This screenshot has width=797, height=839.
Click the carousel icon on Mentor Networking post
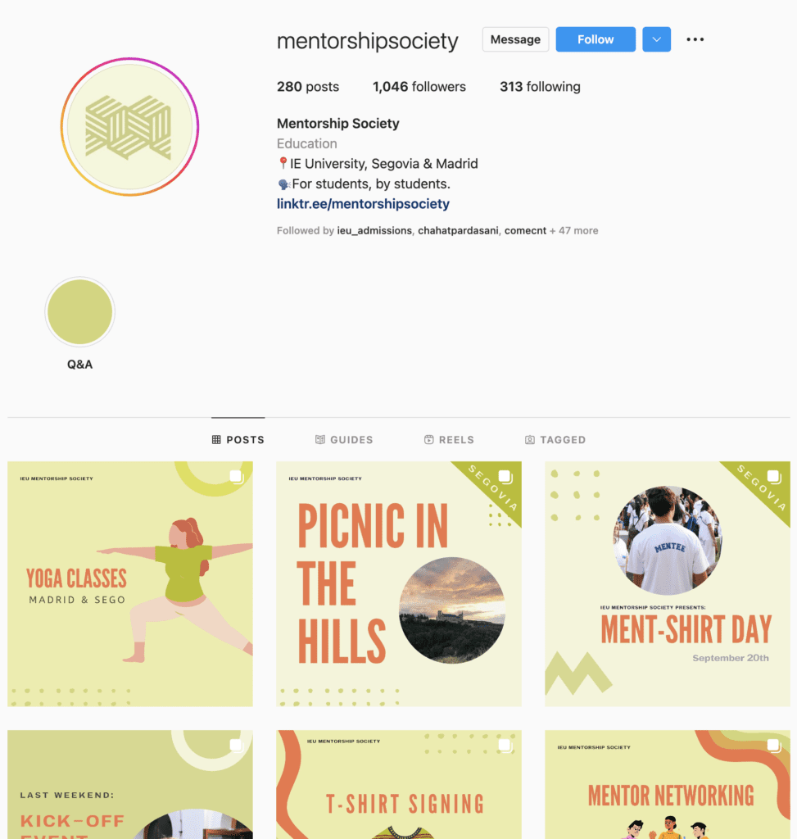pos(774,745)
